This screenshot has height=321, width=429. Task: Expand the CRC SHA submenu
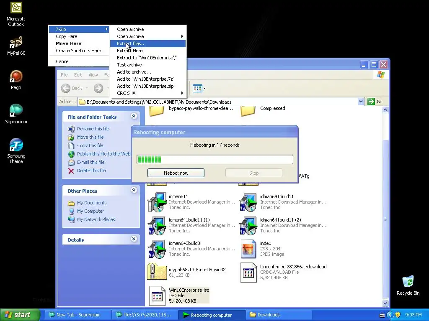(148, 93)
